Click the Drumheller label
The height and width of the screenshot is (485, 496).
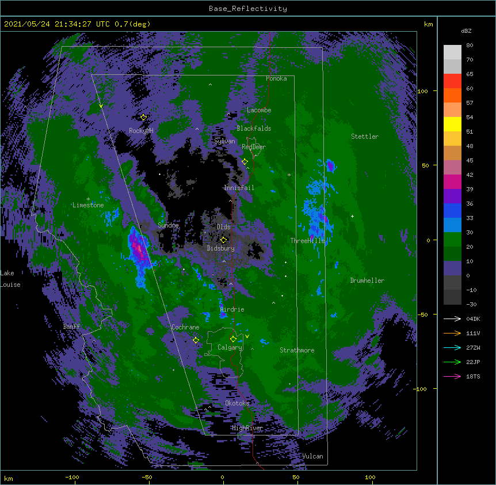coord(367,281)
